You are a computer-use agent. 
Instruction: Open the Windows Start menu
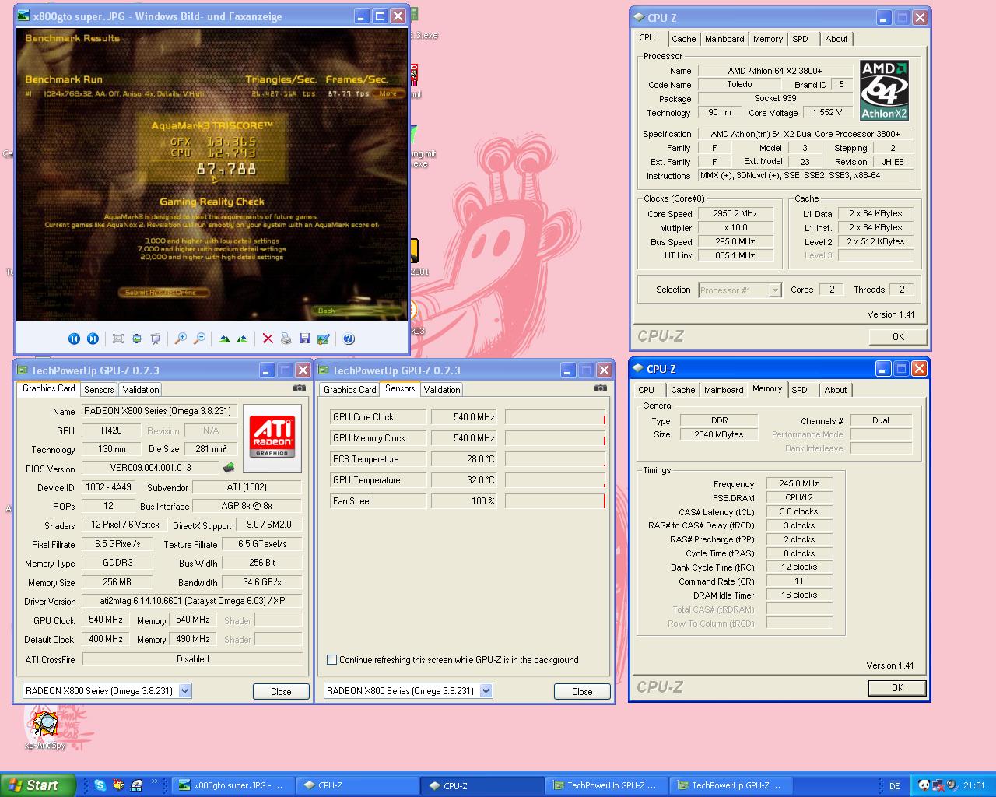[x=37, y=785]
